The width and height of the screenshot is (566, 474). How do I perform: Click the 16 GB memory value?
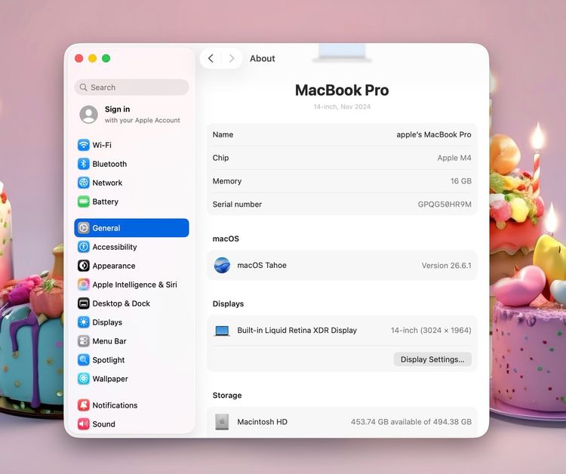tap(460, 181)
